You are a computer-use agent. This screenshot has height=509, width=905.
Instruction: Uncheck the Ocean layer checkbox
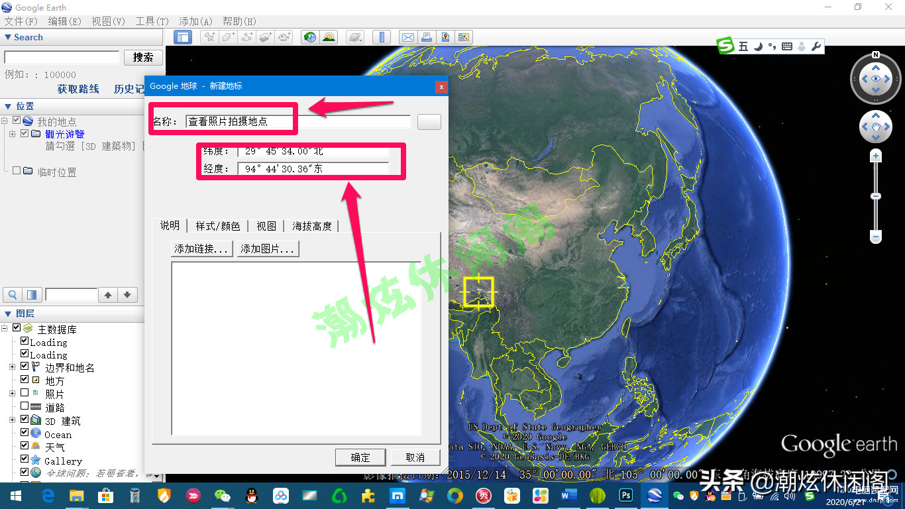[x=25, y=433]
